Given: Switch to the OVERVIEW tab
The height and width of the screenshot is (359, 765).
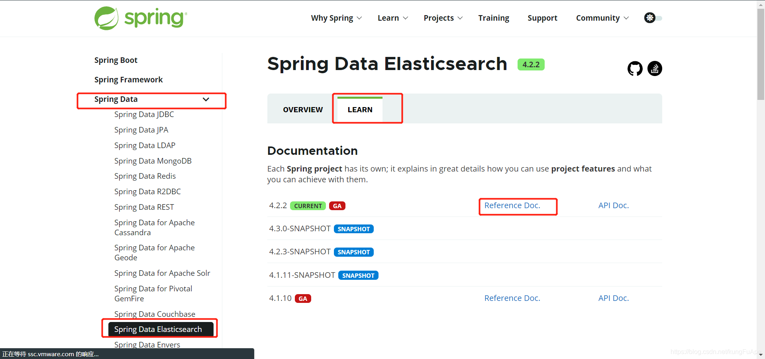Looking at the screenshot, I should (x=303, y=109).
